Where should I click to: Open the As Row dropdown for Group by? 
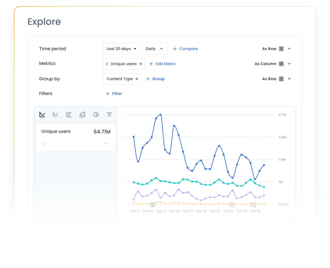coord(289,79)
